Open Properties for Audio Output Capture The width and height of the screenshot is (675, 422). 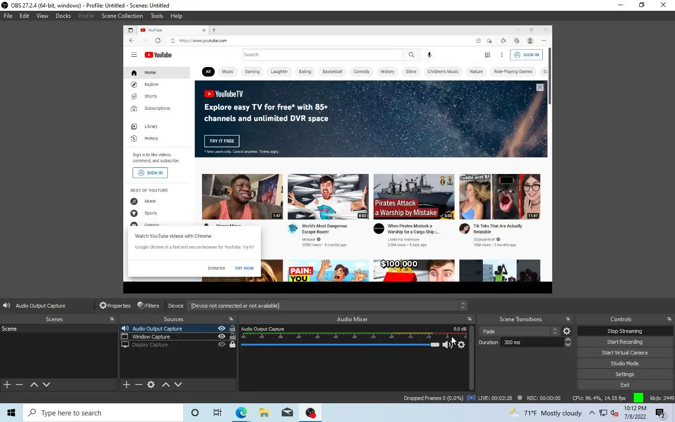click(115, 306)
